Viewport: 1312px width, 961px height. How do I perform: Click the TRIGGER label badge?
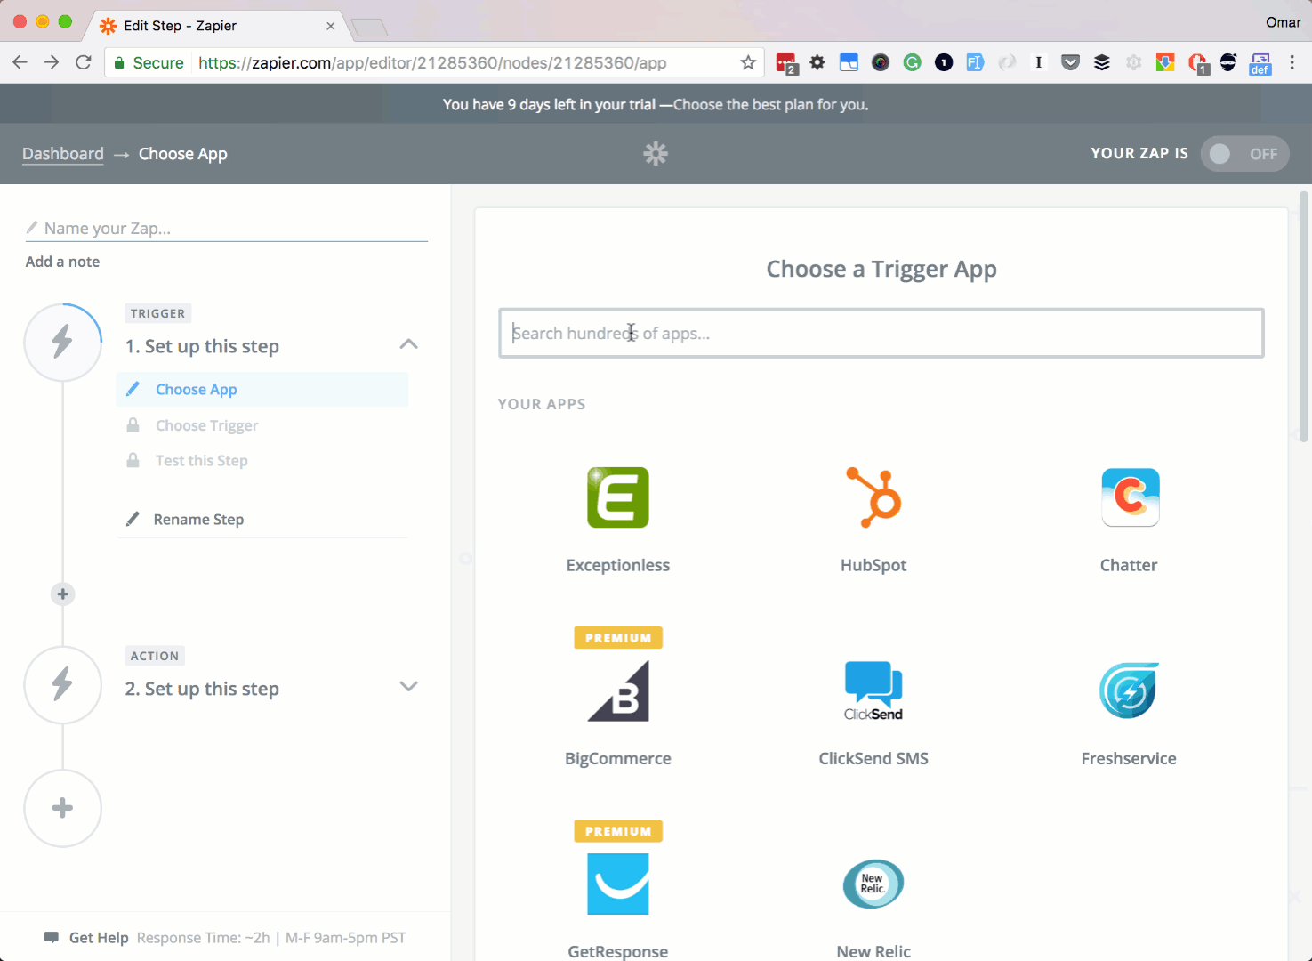click(157, 313)
